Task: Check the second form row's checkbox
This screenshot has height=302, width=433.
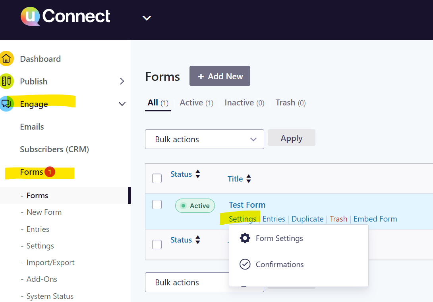Action: pos(157,244)
